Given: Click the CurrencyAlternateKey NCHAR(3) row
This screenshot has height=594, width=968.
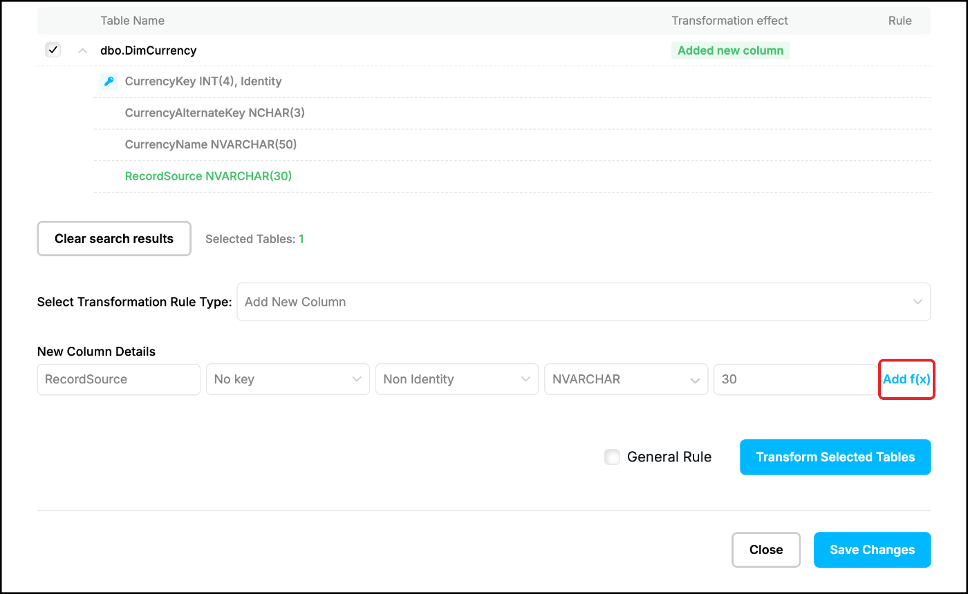Looking at the screenshot, I should (512, 113).
